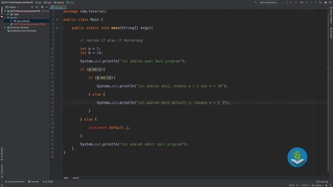333x187 pixels.
Task: Click the Collapse All icon in Project panel
Action: click(x=36, y=7)
